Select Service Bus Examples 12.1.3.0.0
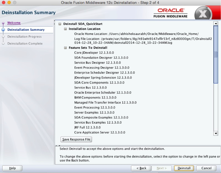 98,122
